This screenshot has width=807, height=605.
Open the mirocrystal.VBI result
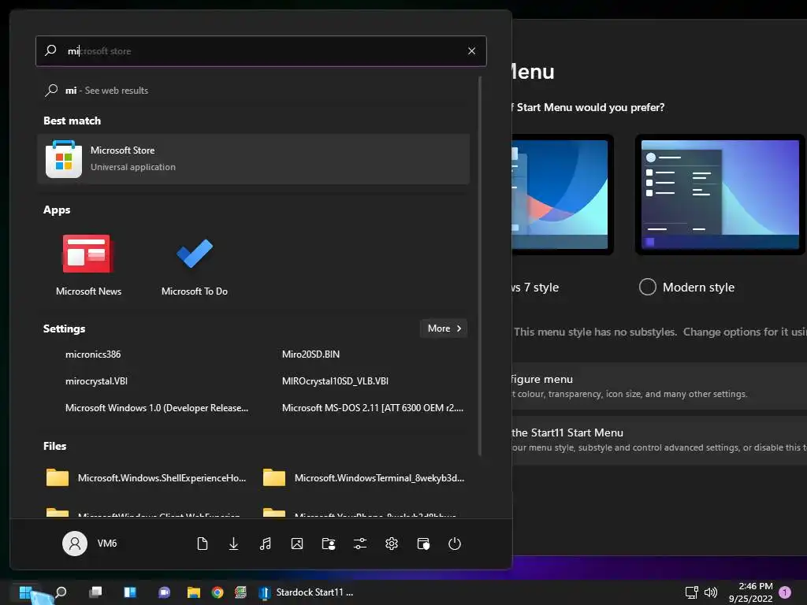(96, 381)
